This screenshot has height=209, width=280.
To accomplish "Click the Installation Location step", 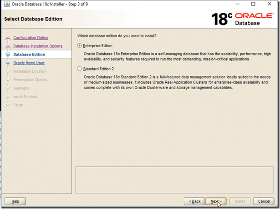I will pos(30,71).
